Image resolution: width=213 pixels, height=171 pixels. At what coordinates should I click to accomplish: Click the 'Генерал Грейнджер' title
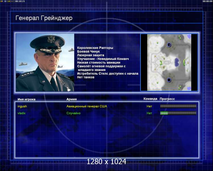click(x=44, y=18)
